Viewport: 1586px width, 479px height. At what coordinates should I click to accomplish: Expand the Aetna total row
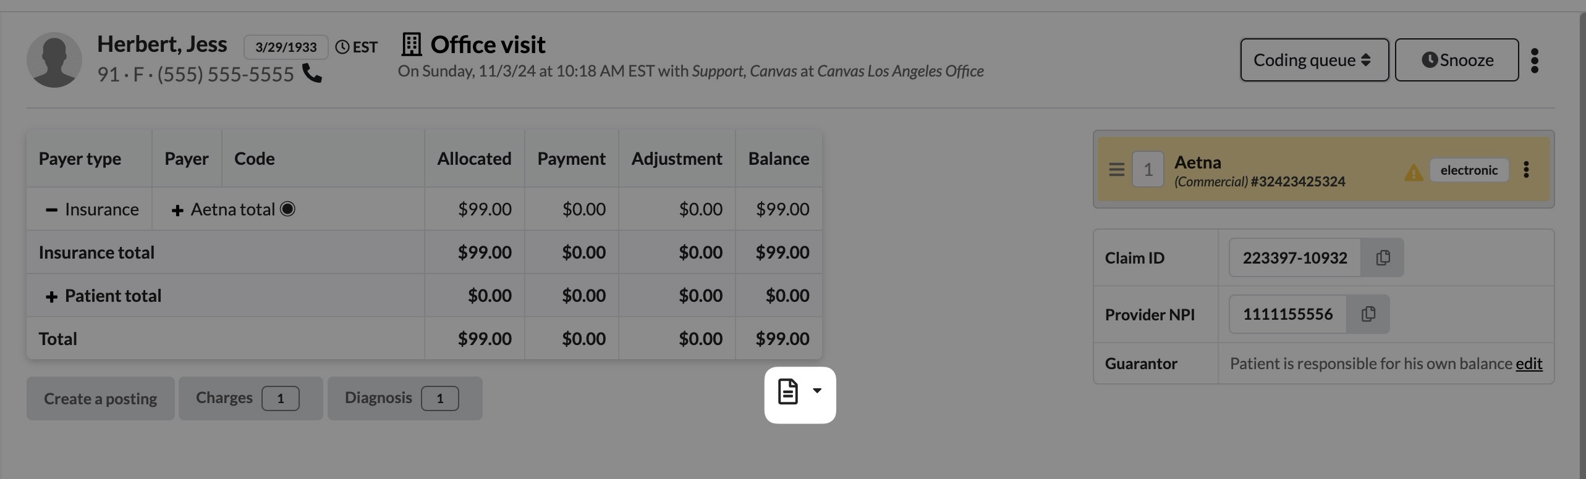point(177,210)
